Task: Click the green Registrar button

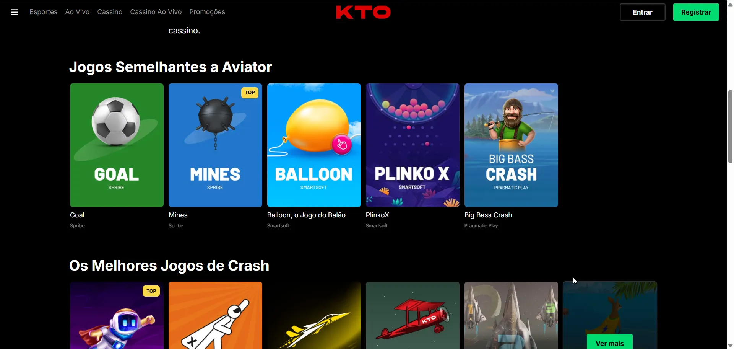Action: click(696, 12)
